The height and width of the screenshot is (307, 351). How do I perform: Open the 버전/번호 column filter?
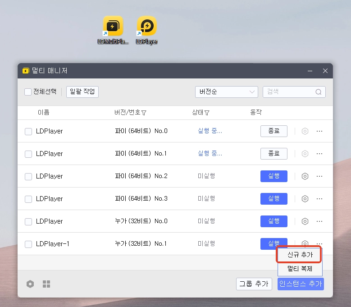(x=144, y=113)
